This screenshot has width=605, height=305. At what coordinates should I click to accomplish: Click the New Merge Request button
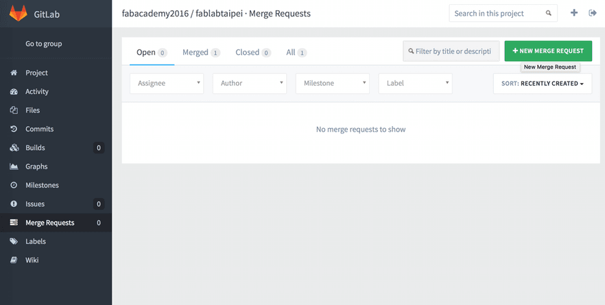coord(548,51)
